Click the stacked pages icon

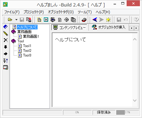(x=73, y=20)
